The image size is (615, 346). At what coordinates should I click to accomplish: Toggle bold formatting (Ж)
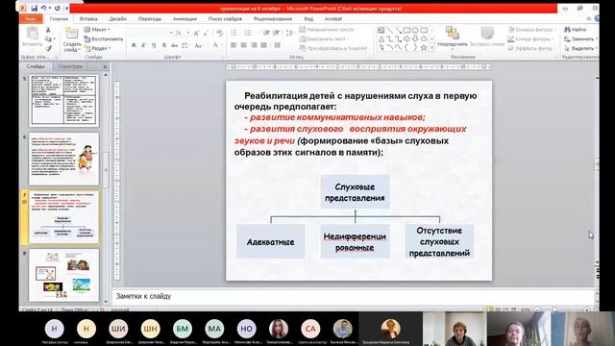(134, 45)
